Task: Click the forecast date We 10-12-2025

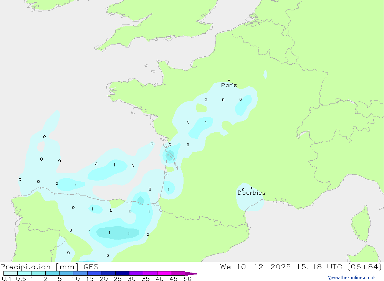Action: [255, 266]
